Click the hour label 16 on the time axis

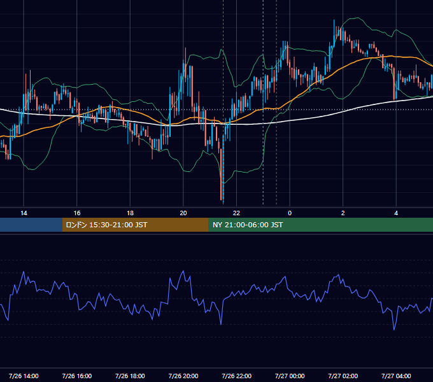tap(77, 213)
